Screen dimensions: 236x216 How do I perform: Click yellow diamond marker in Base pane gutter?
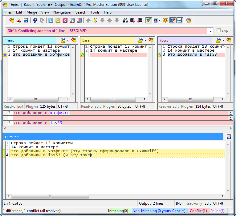82,55
